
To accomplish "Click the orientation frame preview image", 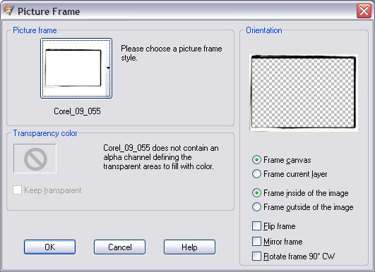I will [303, 92].
